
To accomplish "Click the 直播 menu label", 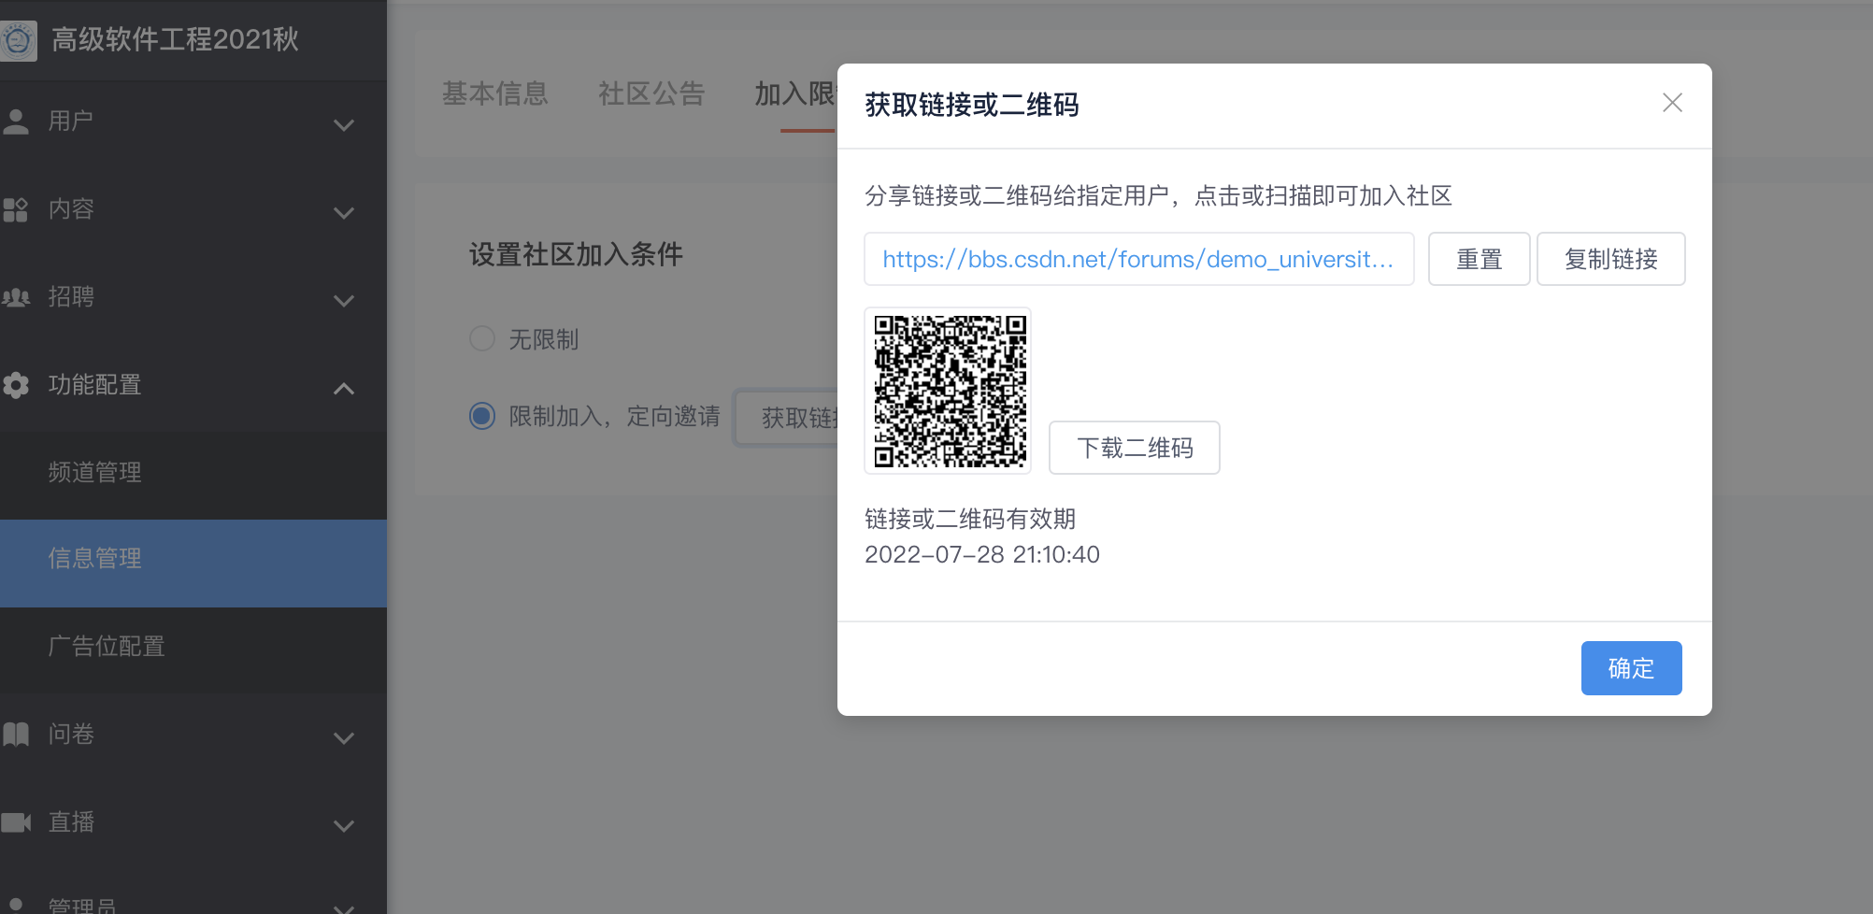I will pyautogui.click(x=71, y=822).
